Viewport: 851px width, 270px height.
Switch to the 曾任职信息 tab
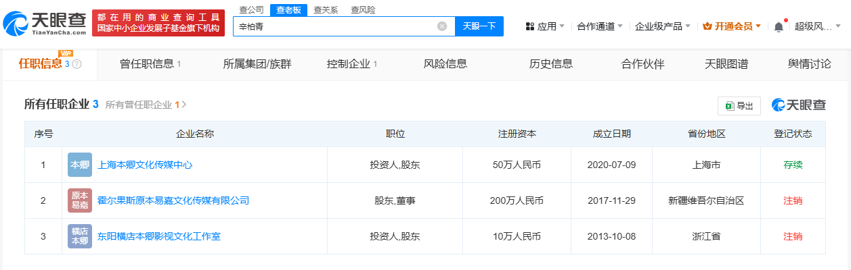click(150, 64)
